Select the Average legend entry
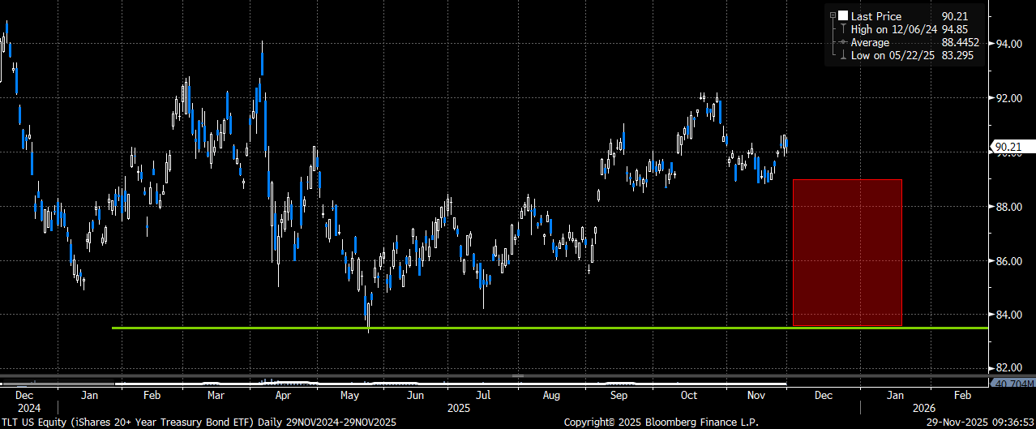 [x=870, y=42]
